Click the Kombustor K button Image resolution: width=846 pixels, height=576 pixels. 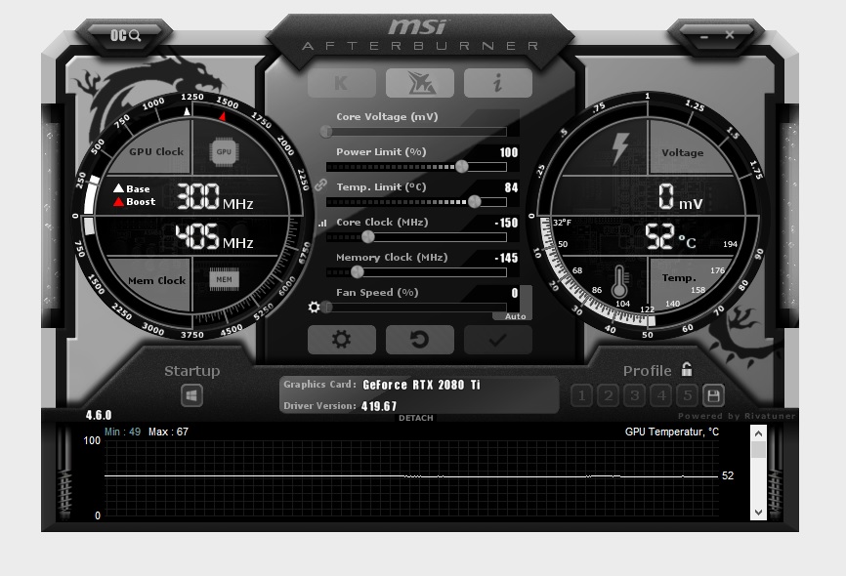342,83
